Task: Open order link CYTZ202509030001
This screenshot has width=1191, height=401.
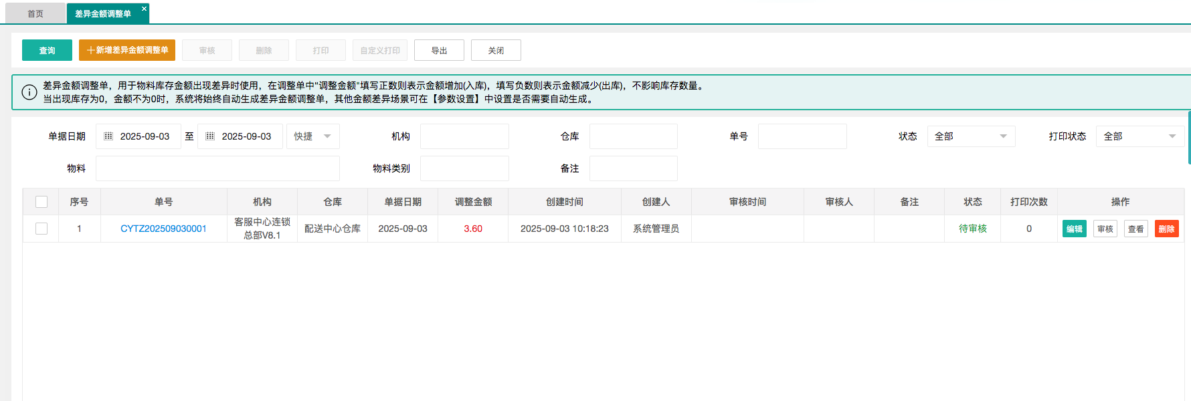Action: point(163,229)
